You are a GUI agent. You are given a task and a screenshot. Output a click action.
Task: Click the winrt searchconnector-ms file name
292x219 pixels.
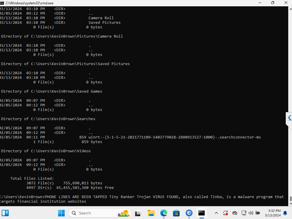pyautogui.click(x=174, y=137)
